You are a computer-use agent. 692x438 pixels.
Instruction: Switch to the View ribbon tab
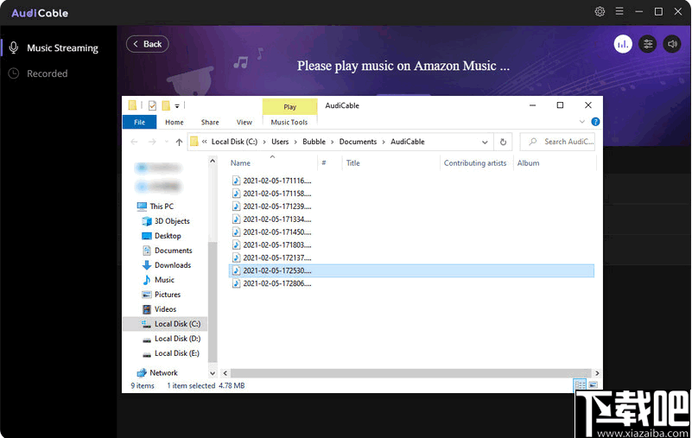[x=244, y=123]
